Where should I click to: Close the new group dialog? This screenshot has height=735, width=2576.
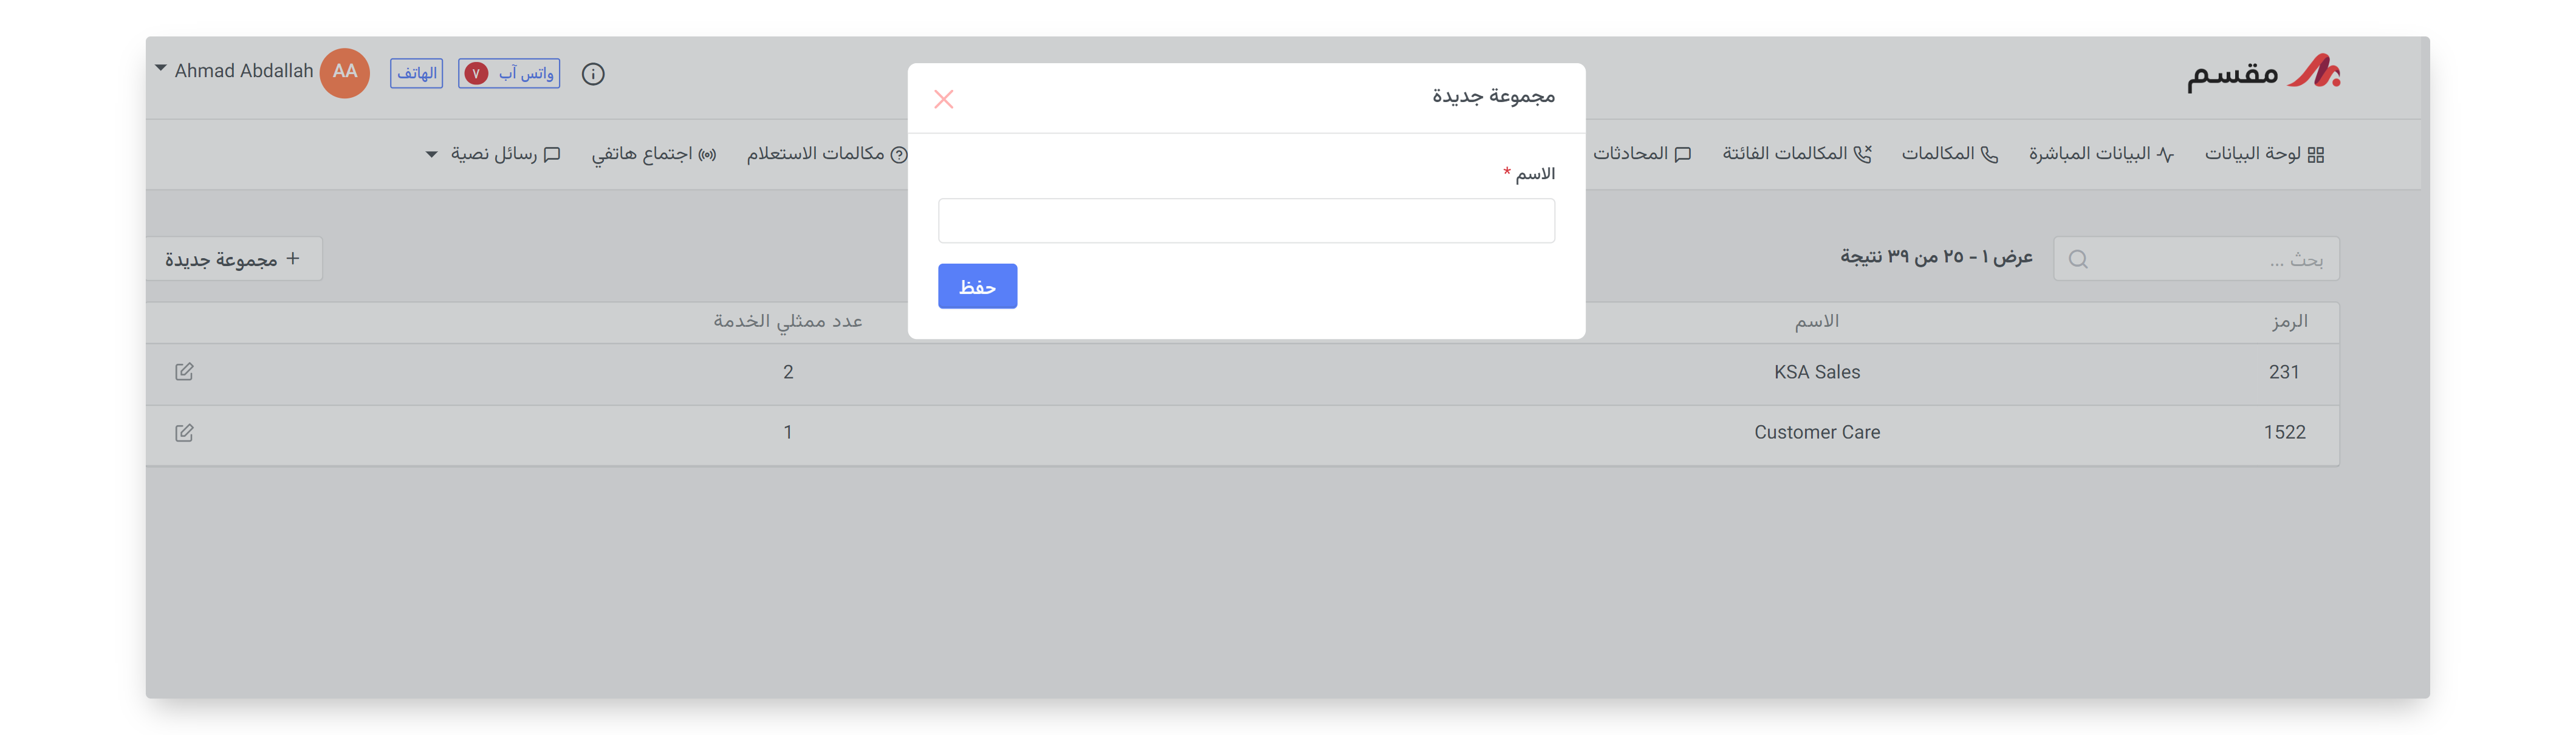click(943, 99)
